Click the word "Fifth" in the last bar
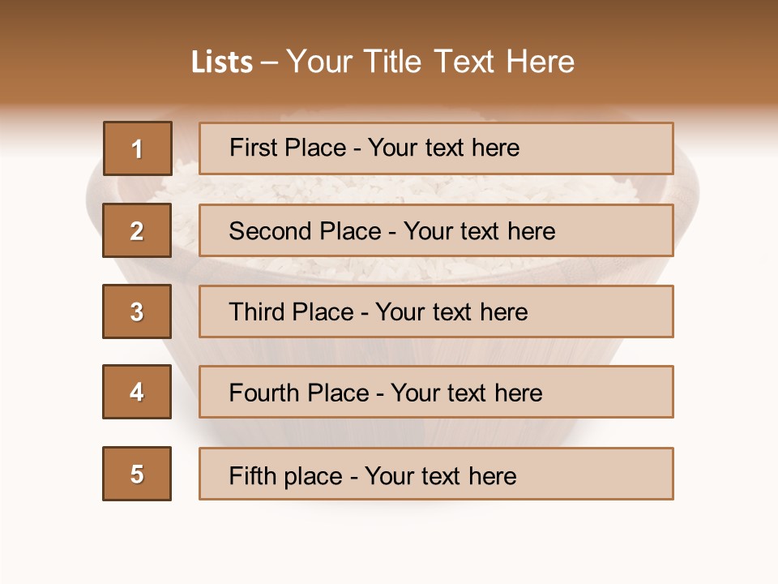This screenshot has height=584, width=778. coord(254,475)
